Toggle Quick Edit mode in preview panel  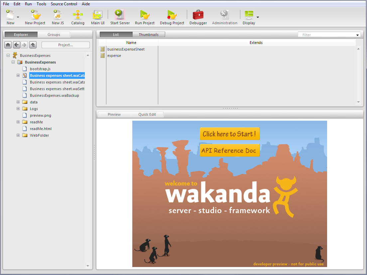(x=147, y=114)
